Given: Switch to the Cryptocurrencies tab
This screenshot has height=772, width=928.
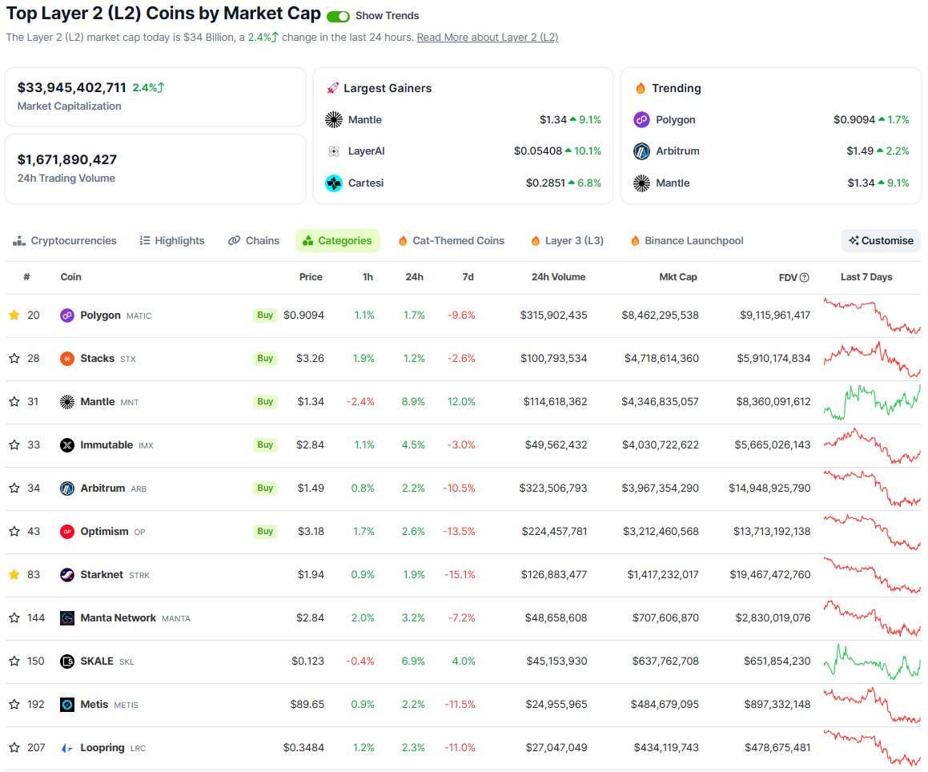Looking at the screenshot, I should tap(65, 240).
